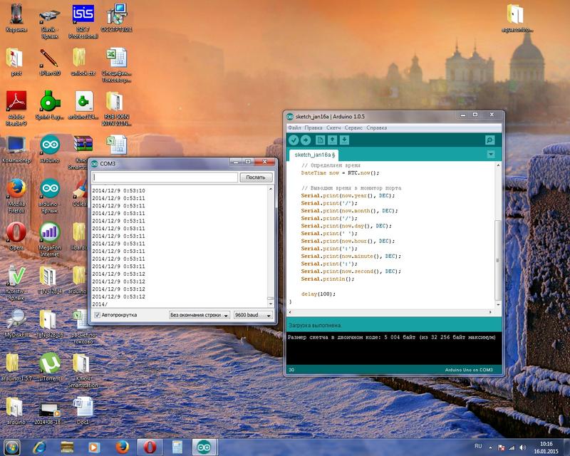Open the sketch tab menu arrow
The image size is (570, 456).
[x=490, y=155]
